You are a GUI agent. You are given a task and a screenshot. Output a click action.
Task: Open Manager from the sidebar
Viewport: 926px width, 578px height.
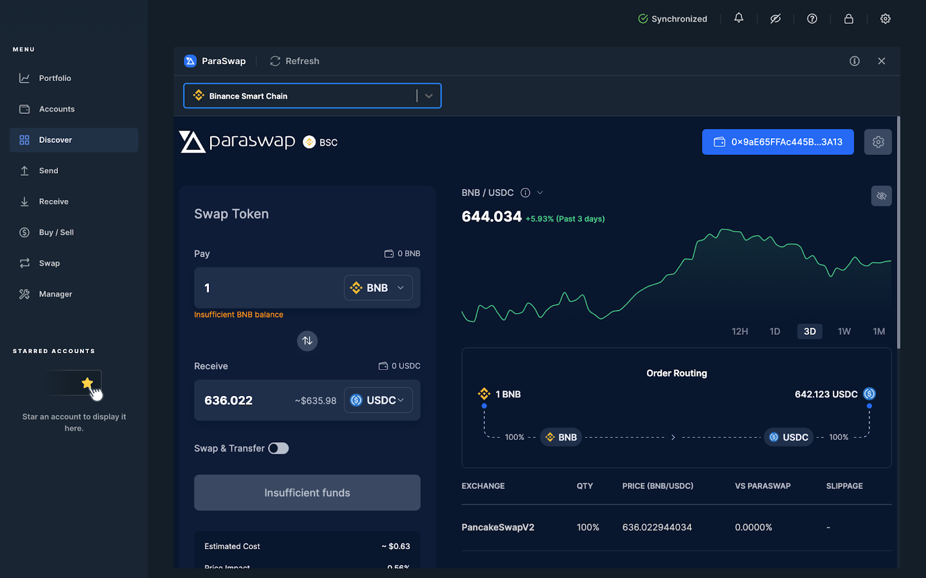click(x=74, y=294)
